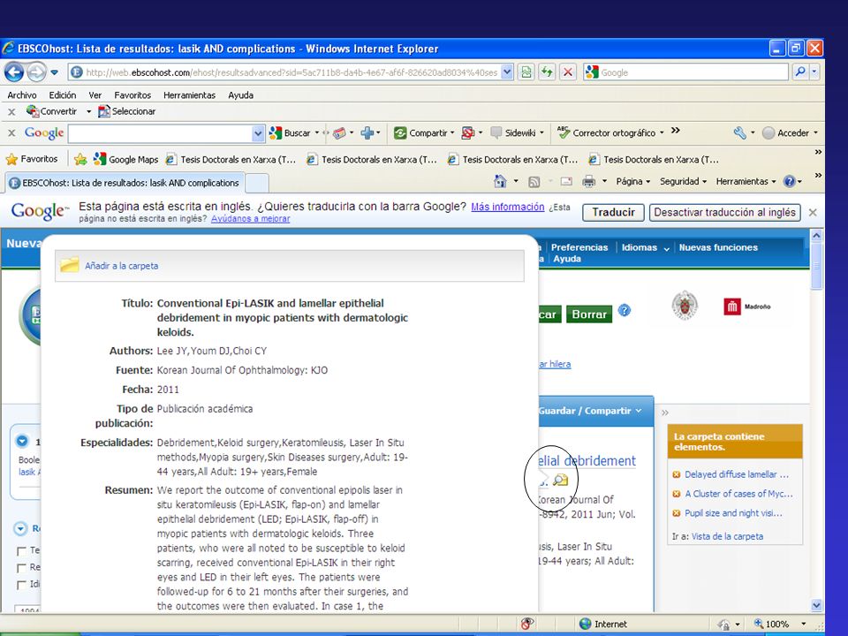Click the yellow folder icon by Añadir a la carpeta
848x636 pixels.
(x=70, y=265)
